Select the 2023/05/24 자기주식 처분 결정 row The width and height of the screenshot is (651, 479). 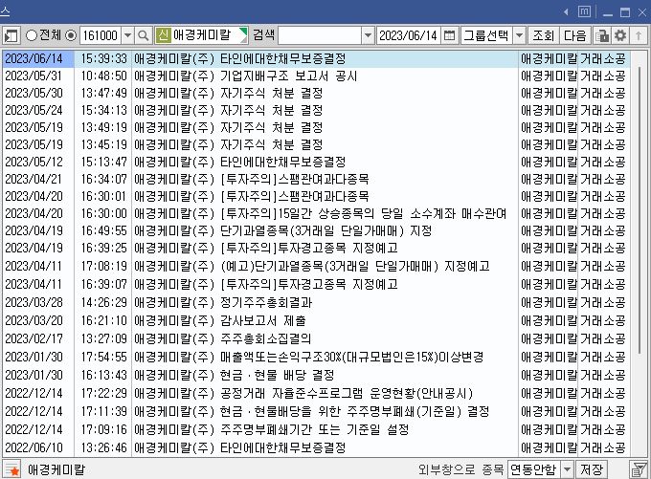[x=316, y=110]
